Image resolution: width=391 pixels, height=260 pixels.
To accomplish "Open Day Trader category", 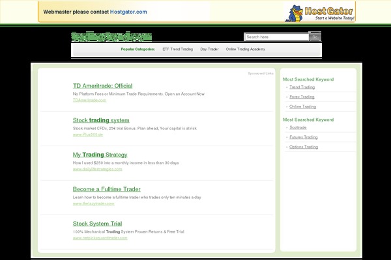I will point(209,49).
